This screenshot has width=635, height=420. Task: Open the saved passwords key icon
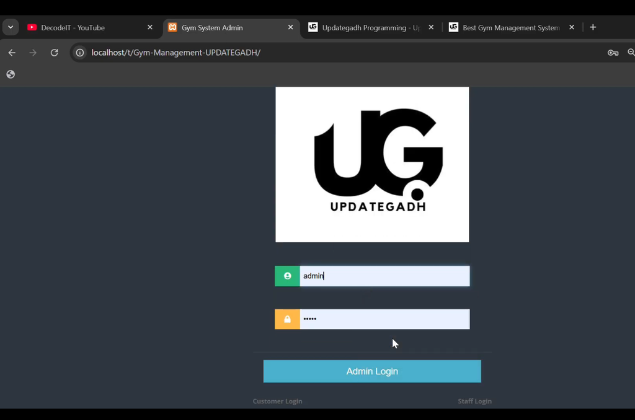613,53
